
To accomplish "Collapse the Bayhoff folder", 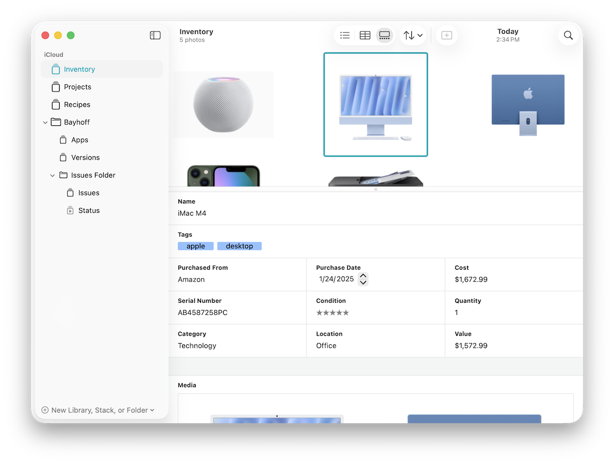I will [45, 122].
